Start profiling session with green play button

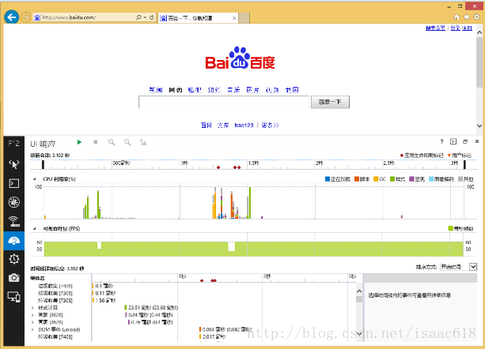point(79,142)
